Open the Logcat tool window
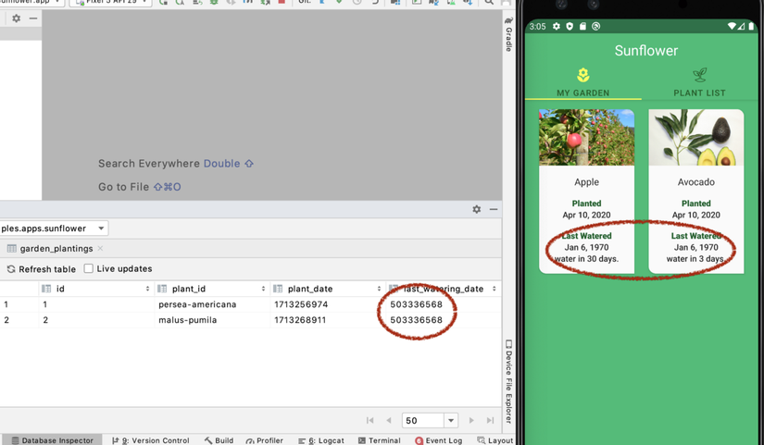The height and width of the screenshot is (445, 764). click(x=321, y=440)
